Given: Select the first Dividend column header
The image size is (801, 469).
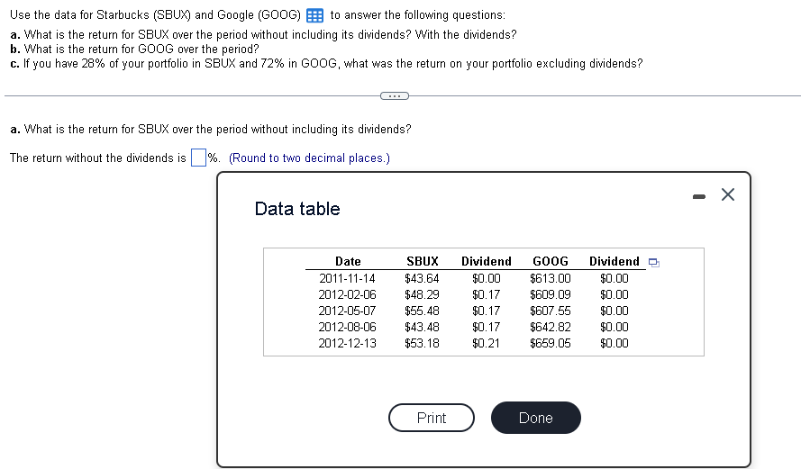Looking at the screenshot, I should point(487,261).
